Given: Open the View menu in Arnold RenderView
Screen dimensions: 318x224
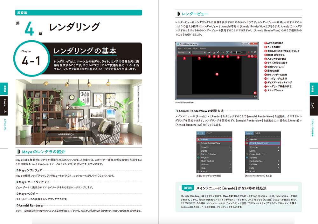Looking at the screenshot, I should click(195, 48).
